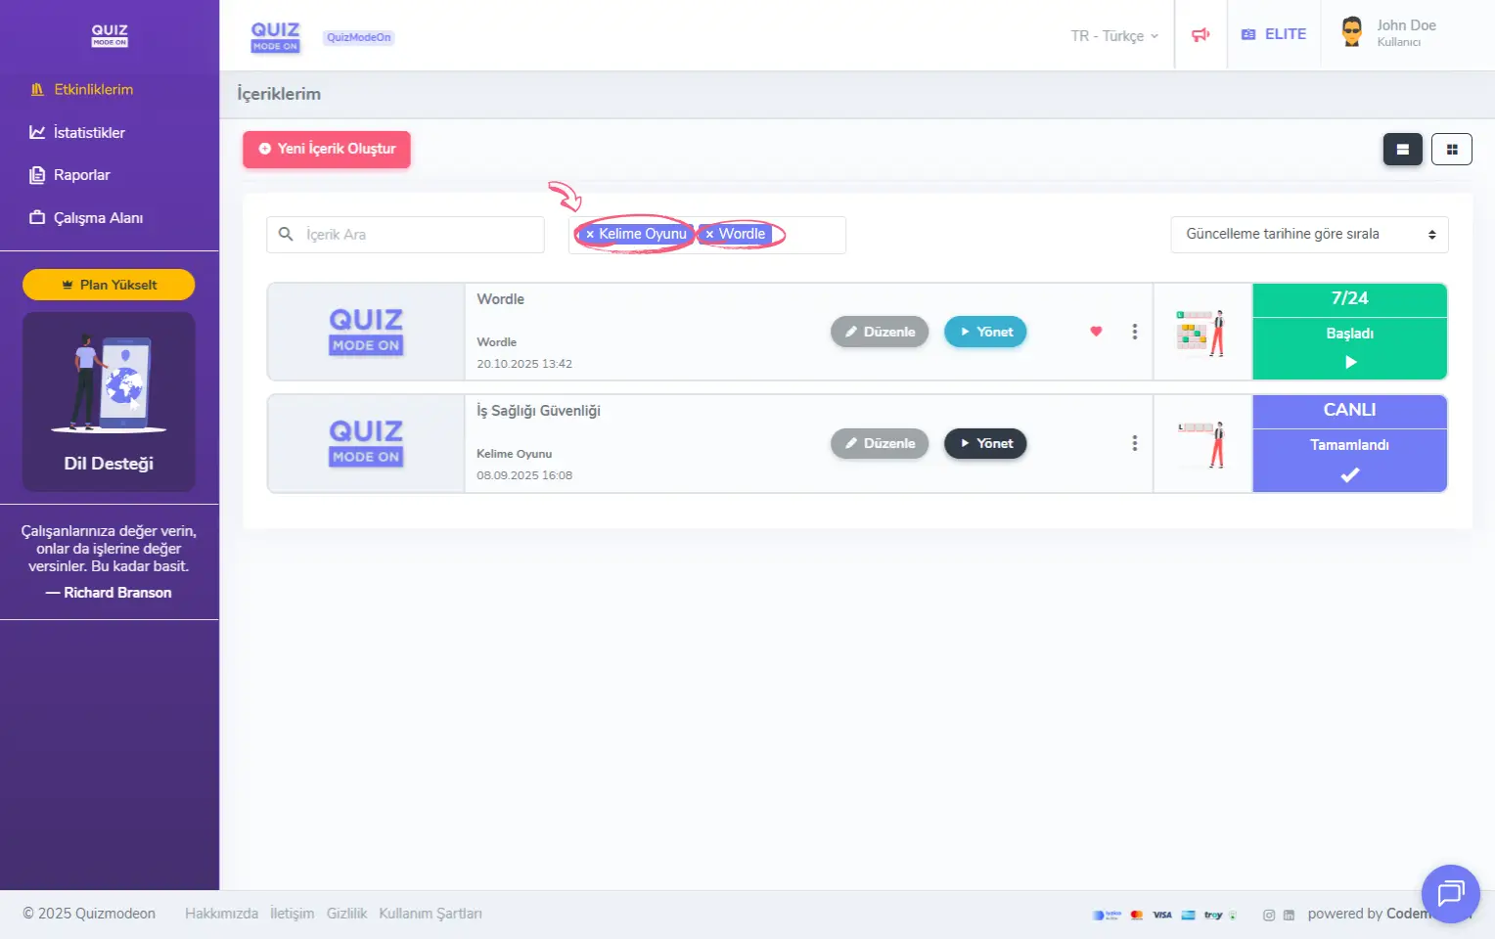The image size is (1495, 939).
Task: Remove the Kelime Oyunu filter tag
Action: click(x=590, y=235)
